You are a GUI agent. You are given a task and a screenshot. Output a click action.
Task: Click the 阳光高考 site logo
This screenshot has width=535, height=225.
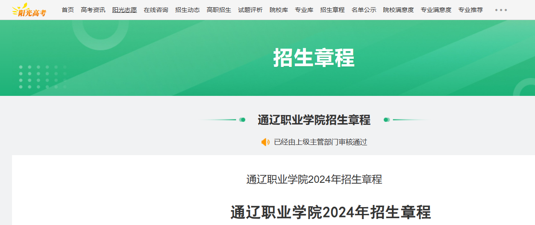tap(29, 10)
